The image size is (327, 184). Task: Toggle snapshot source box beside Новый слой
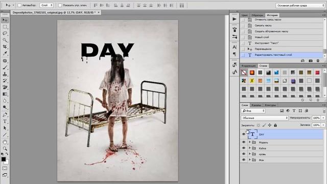point(243,37)
